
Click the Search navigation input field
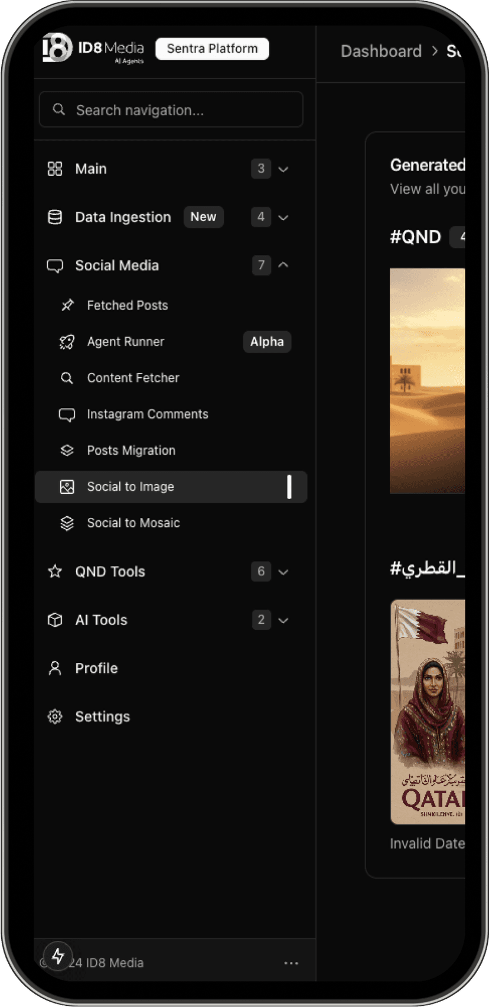171,110
